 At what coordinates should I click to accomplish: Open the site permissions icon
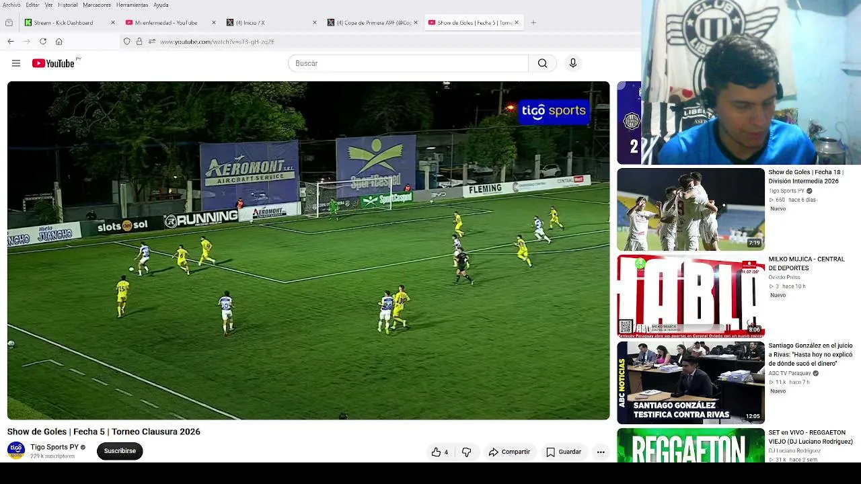[152, 42]
